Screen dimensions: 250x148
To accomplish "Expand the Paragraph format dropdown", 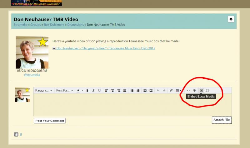I will [x=43, y=90].
